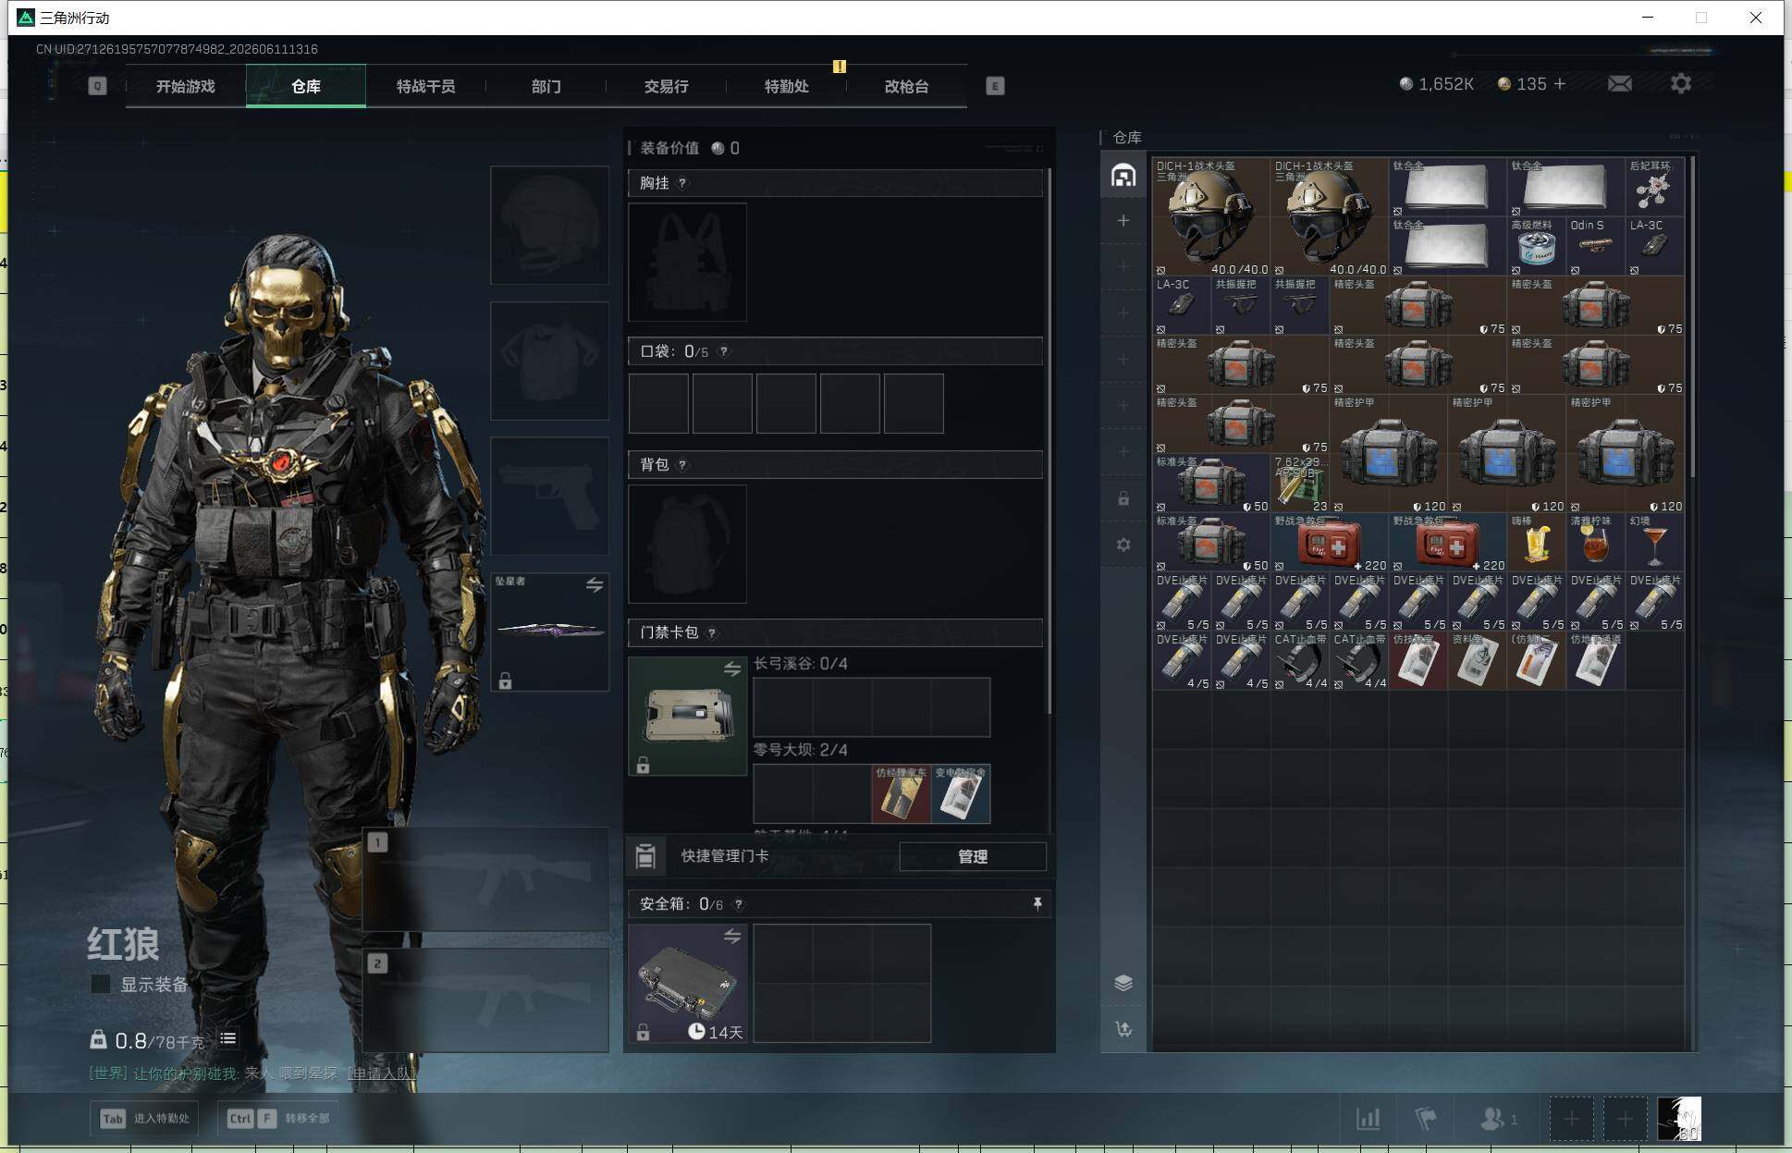The width and height of the screenshot is (1792, 1153).
Task: Click the locked stash box padlock icon
Action: pos(1123,498)
